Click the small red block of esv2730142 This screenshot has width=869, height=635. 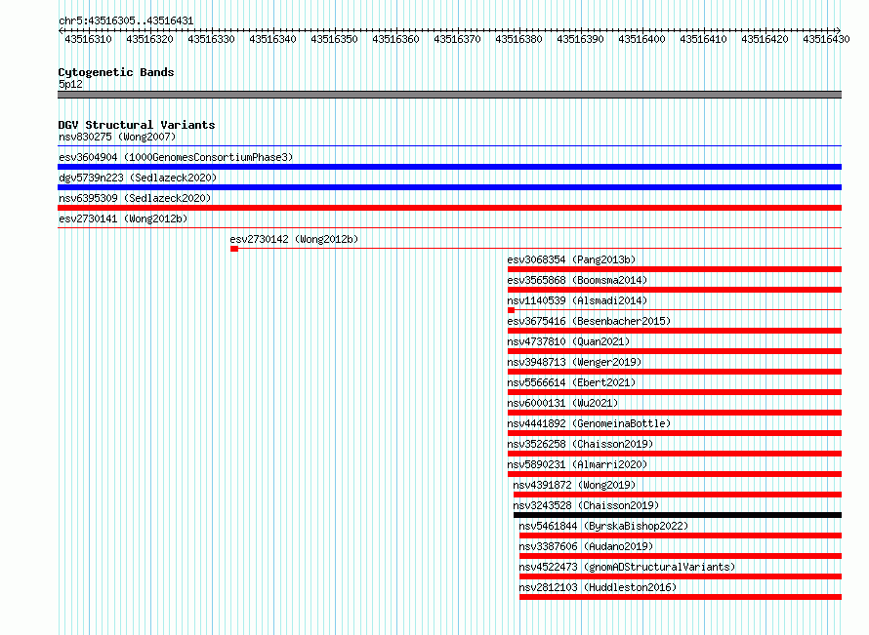[234, 249]
